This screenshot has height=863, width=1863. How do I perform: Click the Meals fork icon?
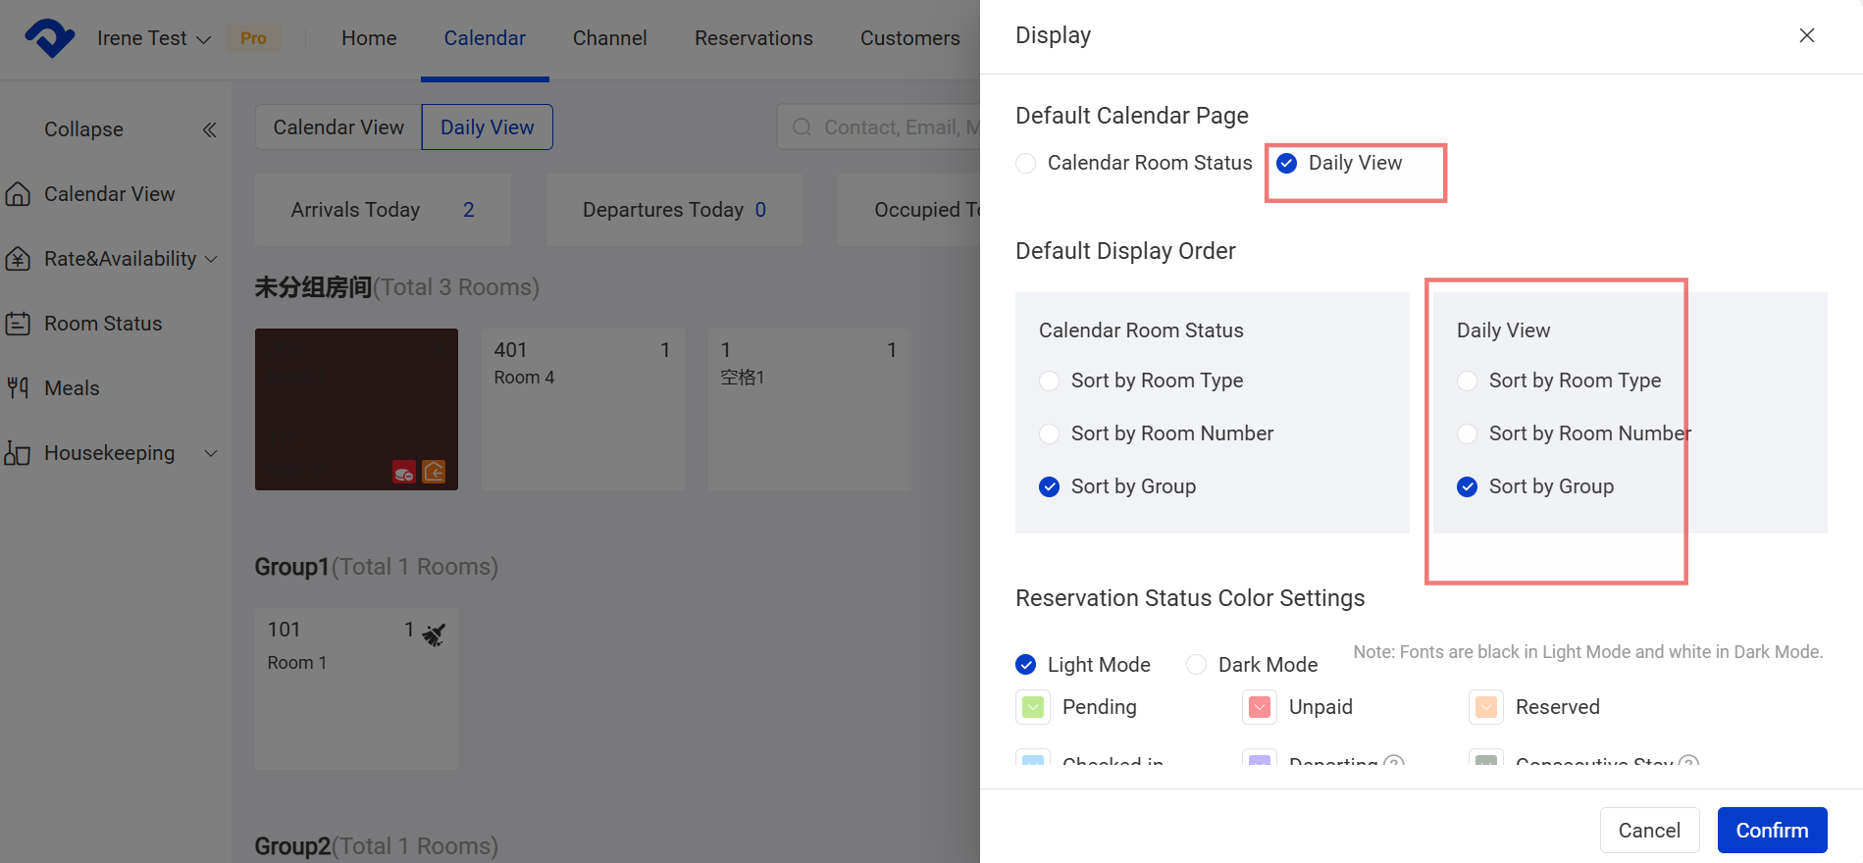point(18,388)
